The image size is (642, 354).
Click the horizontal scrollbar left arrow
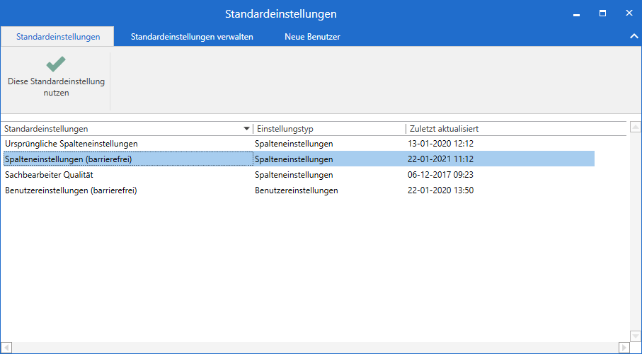click(x=6, y=348)
